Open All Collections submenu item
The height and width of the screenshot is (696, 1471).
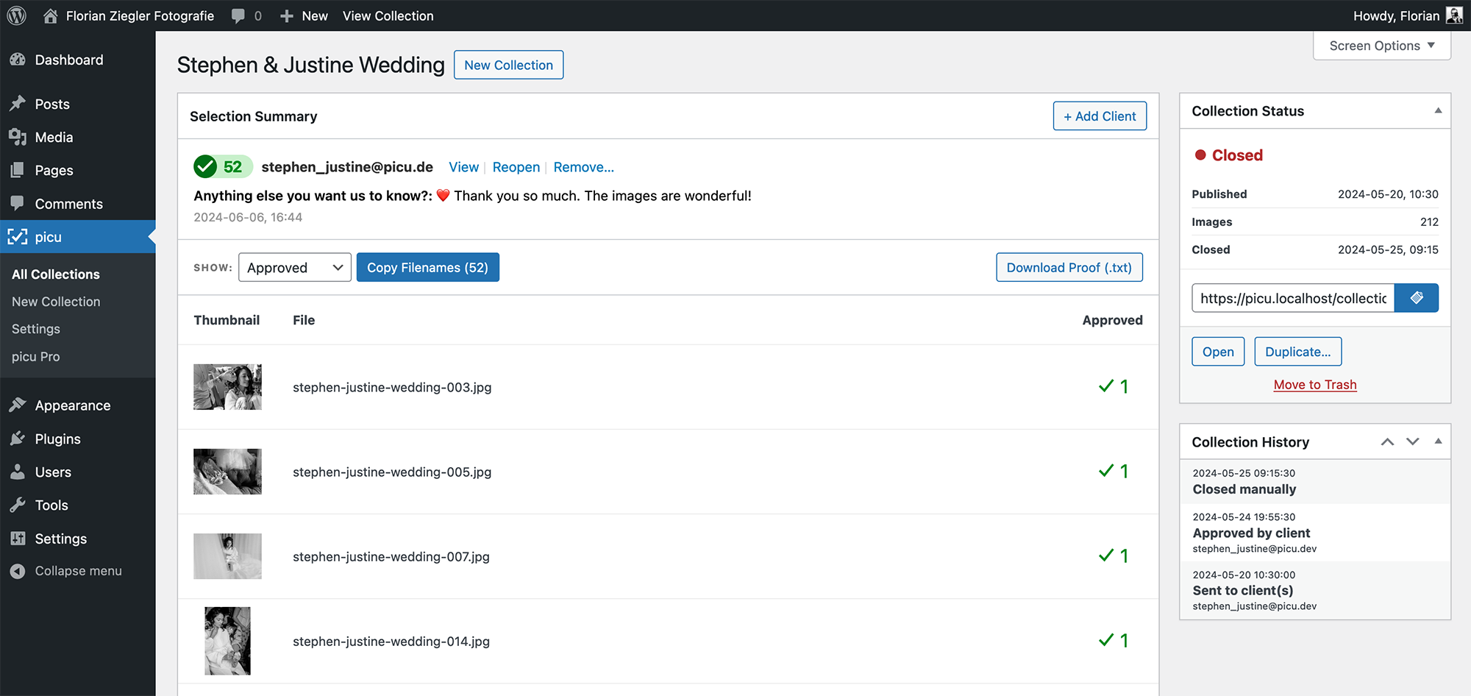click(x=56, y=274)
